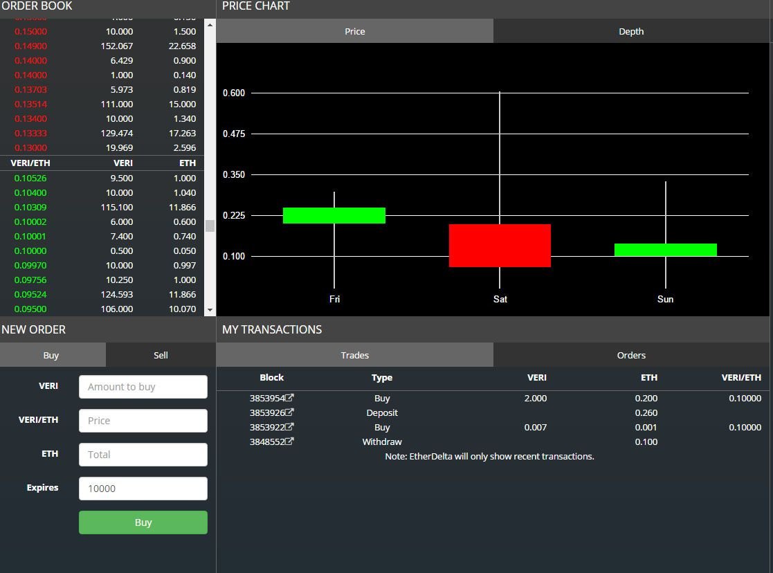
Task: Select sell order at 0.14900
Action: (102, 46)
